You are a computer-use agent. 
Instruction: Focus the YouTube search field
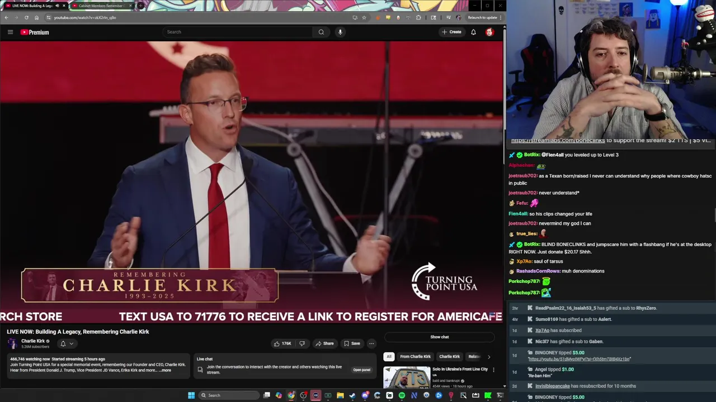(x=238, y=32)
